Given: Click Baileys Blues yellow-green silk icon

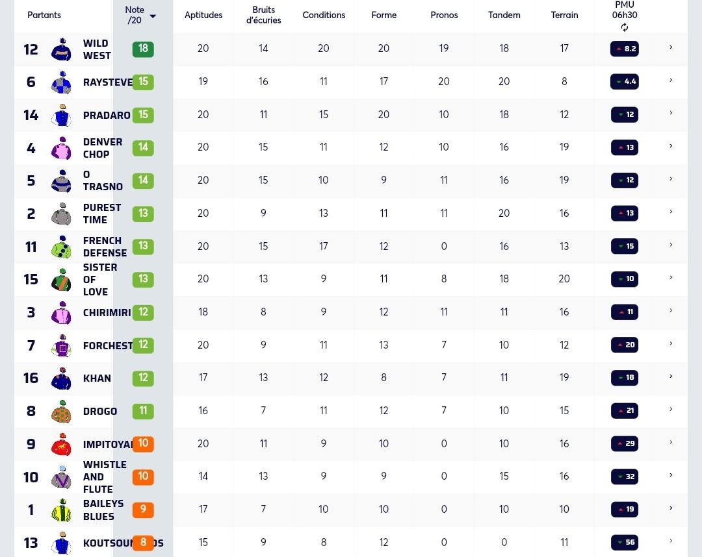Looking at the screenshot, I should (x=61, y=510).
